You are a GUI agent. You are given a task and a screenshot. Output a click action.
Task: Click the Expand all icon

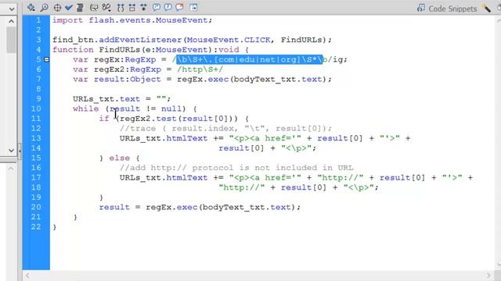[x=143, y=7]
